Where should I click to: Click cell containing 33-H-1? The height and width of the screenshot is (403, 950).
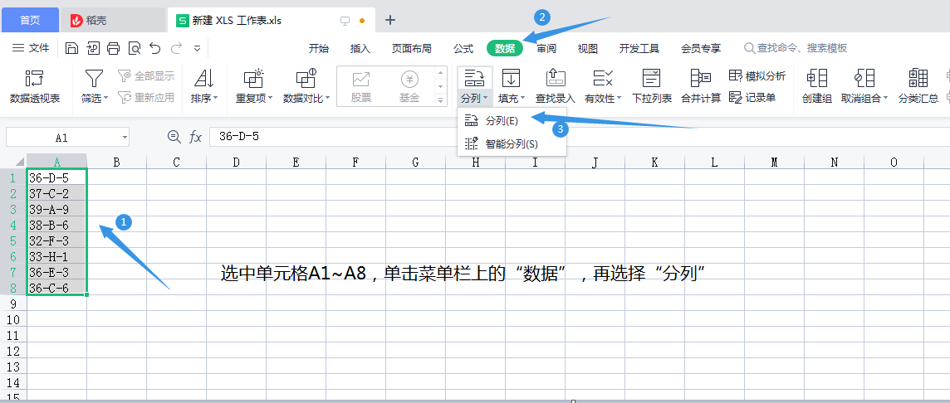[x=57, y=256]
